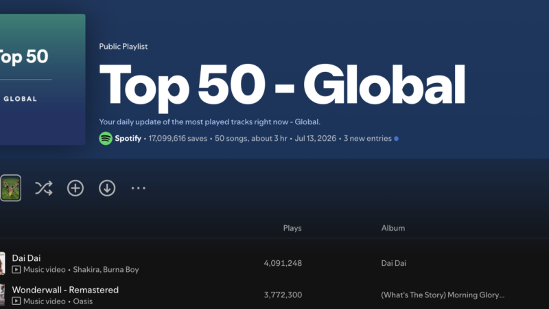Enable shuffle for the playlist
This screenshot has width=549, height=309.
[x=44, y=188]
